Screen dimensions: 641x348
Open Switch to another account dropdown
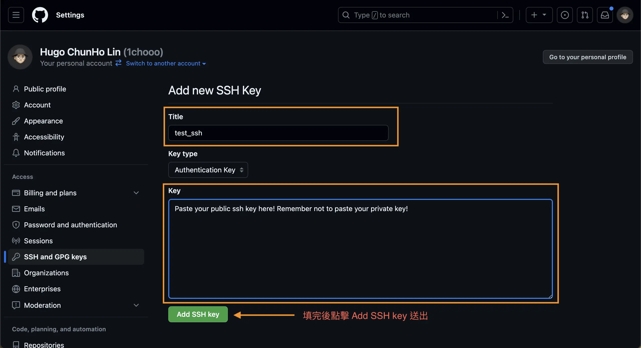tap(166, 63)
